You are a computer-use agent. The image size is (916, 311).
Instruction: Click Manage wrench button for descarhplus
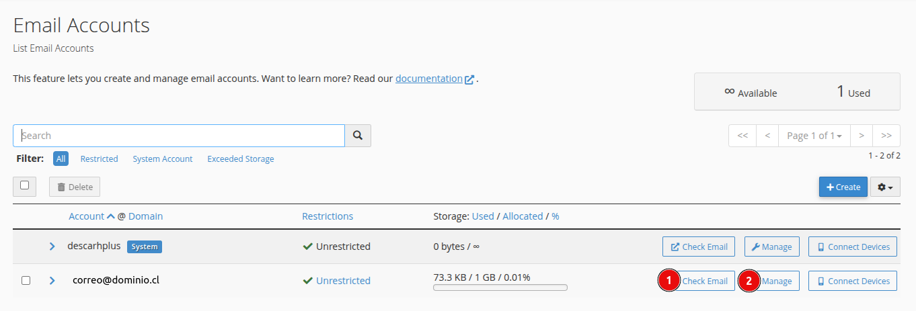pos(771,247)
